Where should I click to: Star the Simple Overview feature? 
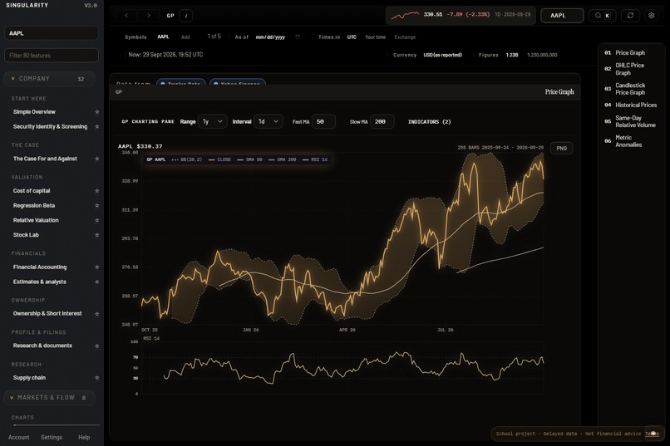pos(97,112)
